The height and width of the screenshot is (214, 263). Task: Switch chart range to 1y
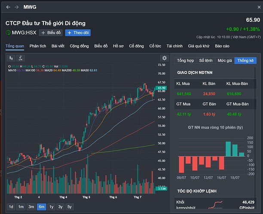52,207
